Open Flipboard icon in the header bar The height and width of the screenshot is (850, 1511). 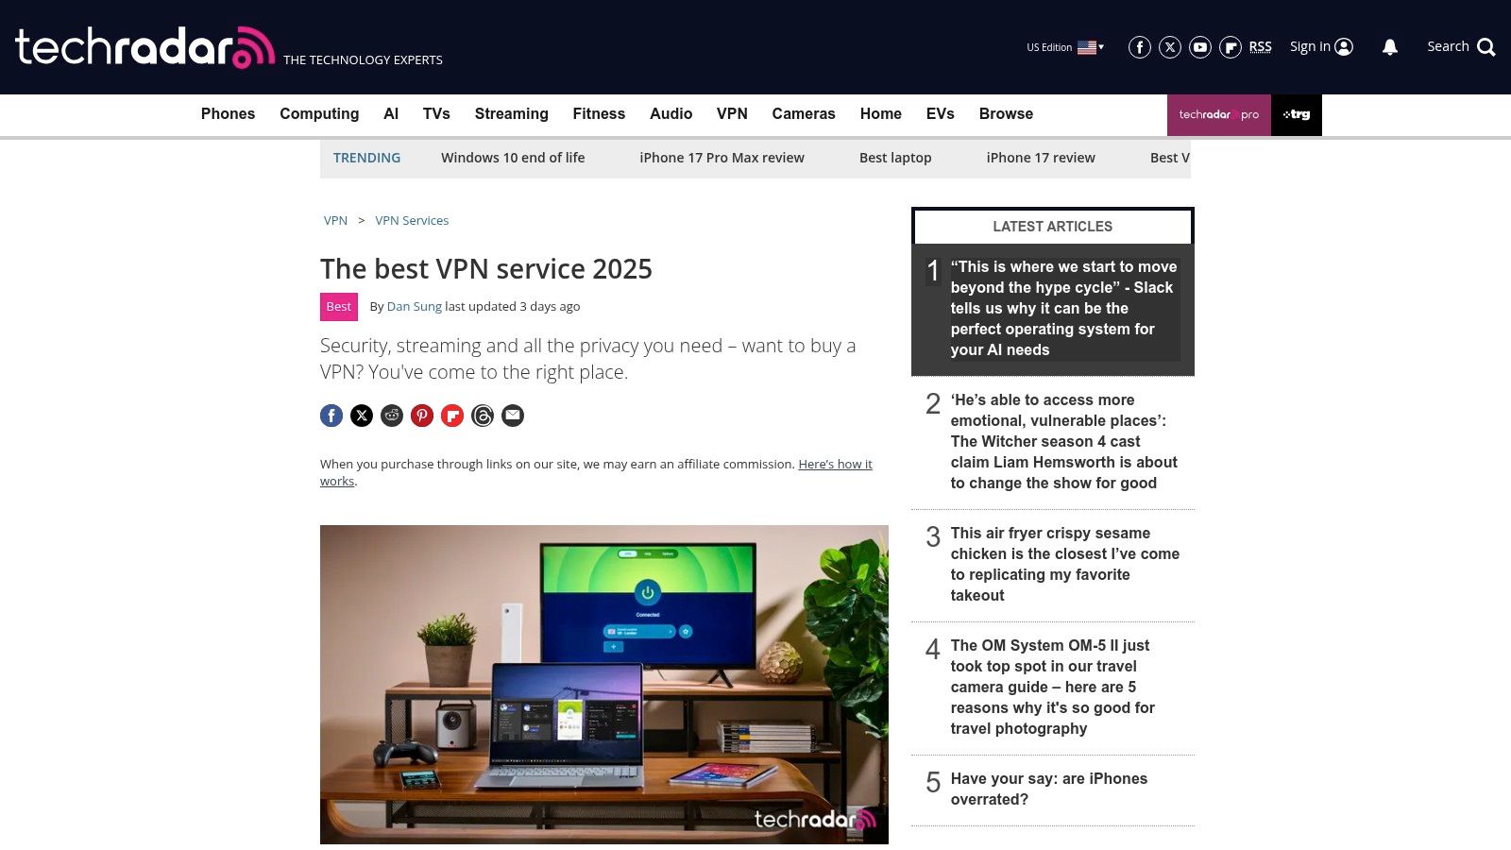[x=1231, y=47]
